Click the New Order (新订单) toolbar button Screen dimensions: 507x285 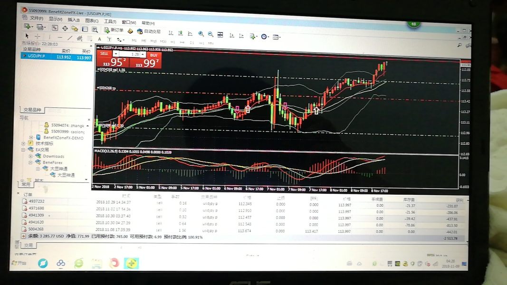click(113, 30)
